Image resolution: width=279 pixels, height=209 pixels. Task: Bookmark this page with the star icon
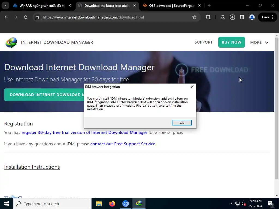click(194, 17)
